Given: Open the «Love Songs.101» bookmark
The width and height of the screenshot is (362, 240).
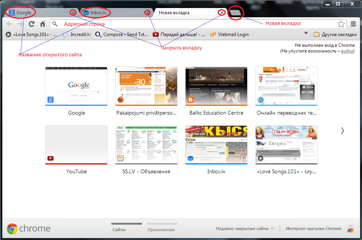Looking at the screenshot, I should click(31, 35).
